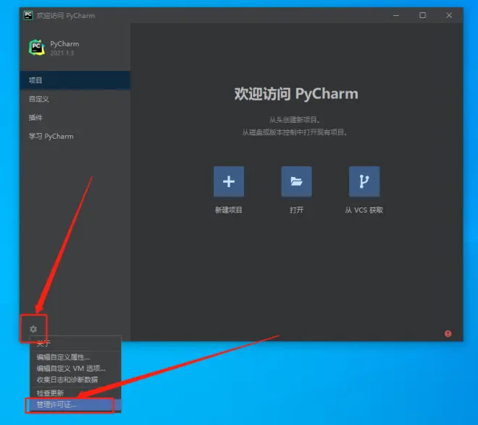Select 编辑自定义属性... menu entry
Image resolution: width=478 pixels, height=425 pixels.
[x=75, y=357]
